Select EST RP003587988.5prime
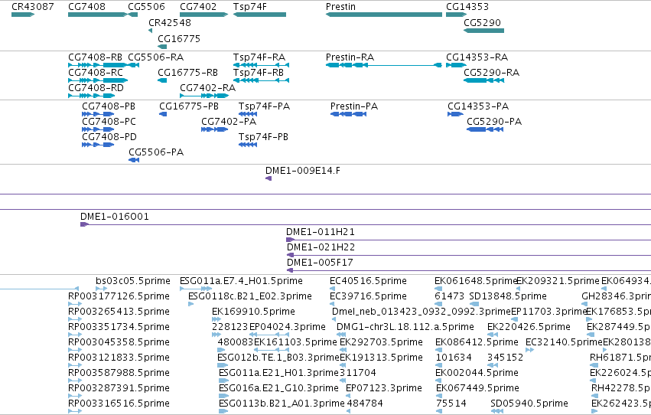The height and width of the screenshot is (415, 651). 75,381
